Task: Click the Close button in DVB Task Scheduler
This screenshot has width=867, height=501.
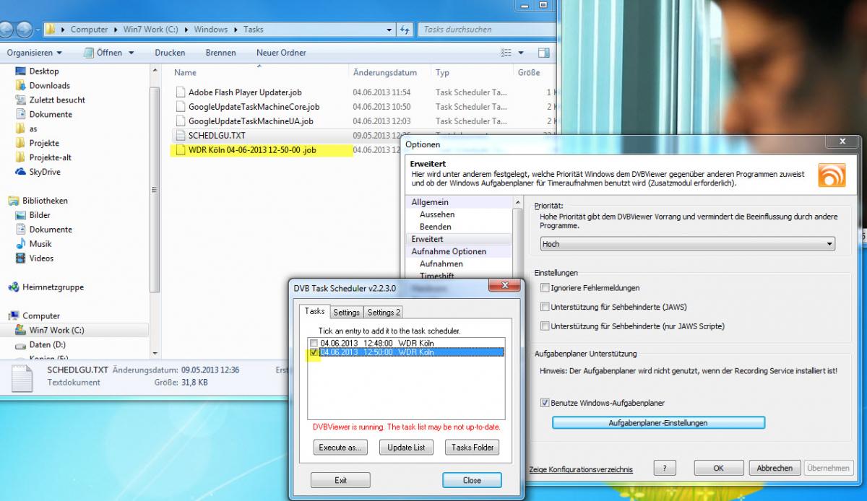Action: click(x=472, y=480)
